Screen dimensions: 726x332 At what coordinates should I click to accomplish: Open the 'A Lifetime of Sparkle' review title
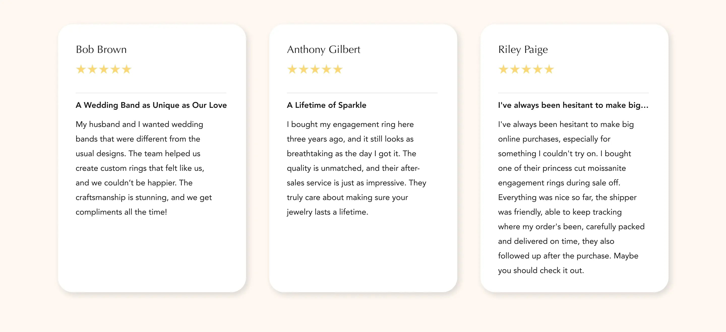pyautogui.click(x=326, y=105)
